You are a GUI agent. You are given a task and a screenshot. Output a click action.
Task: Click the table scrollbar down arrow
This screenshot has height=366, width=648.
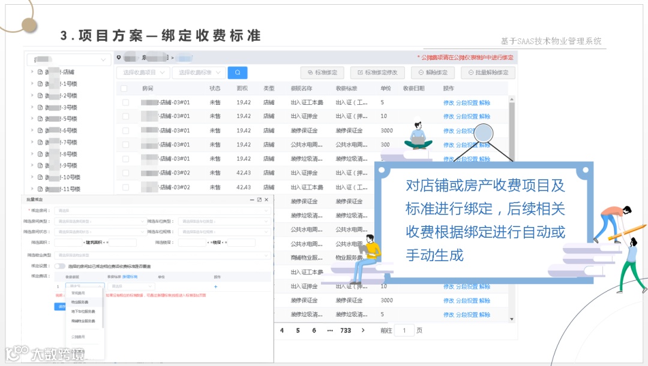point(512,319)
